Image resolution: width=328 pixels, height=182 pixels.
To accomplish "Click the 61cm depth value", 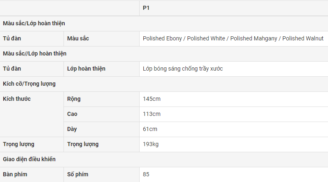I will click(x=150, y=129).
